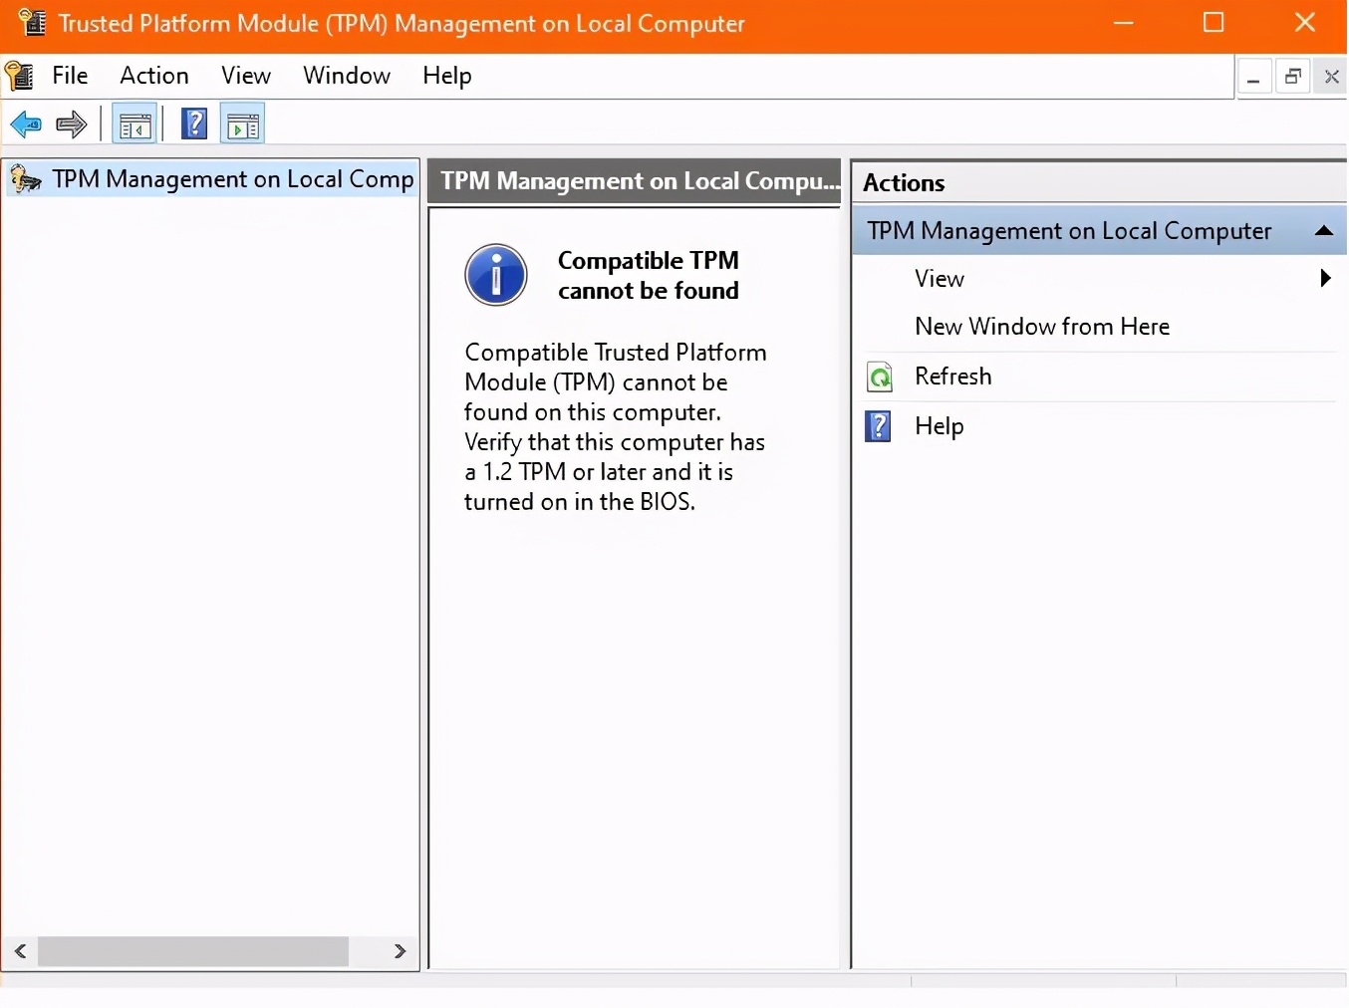Click the TPM key icon in console tree
Viewport: 1349px width, 1008px height.
26,179
